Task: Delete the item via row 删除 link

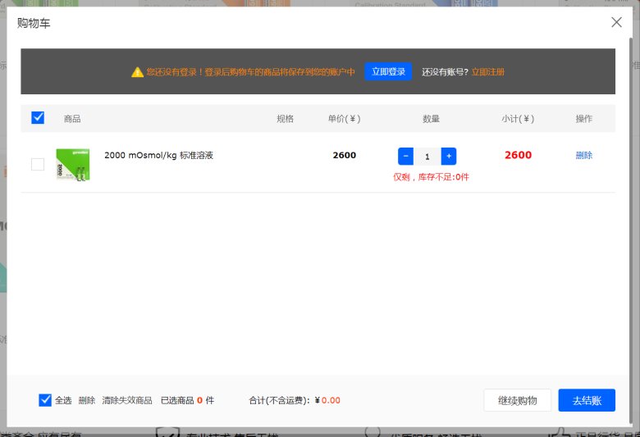Action: click(583, 155)
